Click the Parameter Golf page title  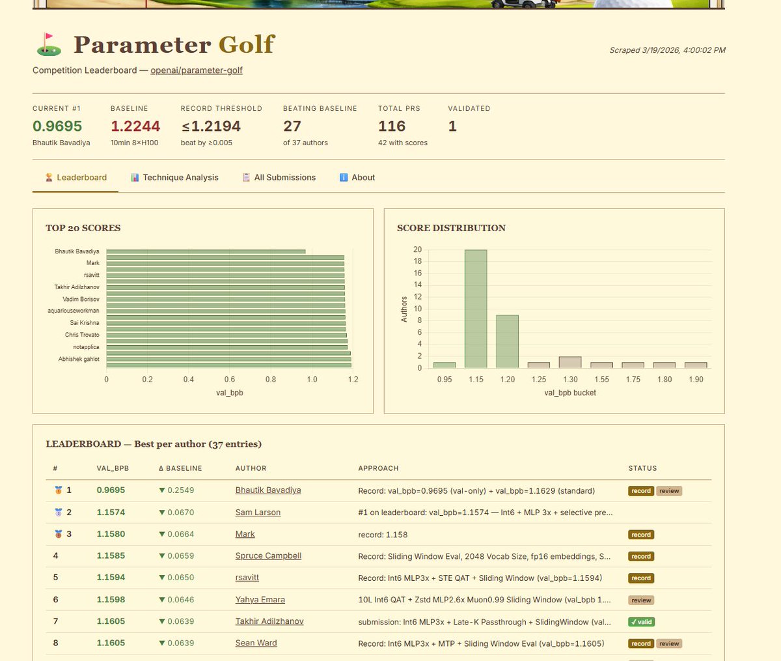pos(174,44)
